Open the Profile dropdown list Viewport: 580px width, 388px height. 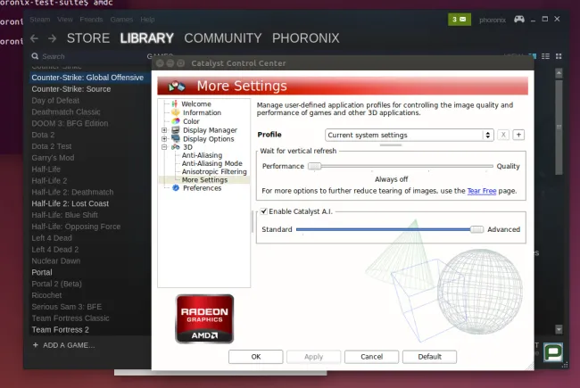pos(409,135)
